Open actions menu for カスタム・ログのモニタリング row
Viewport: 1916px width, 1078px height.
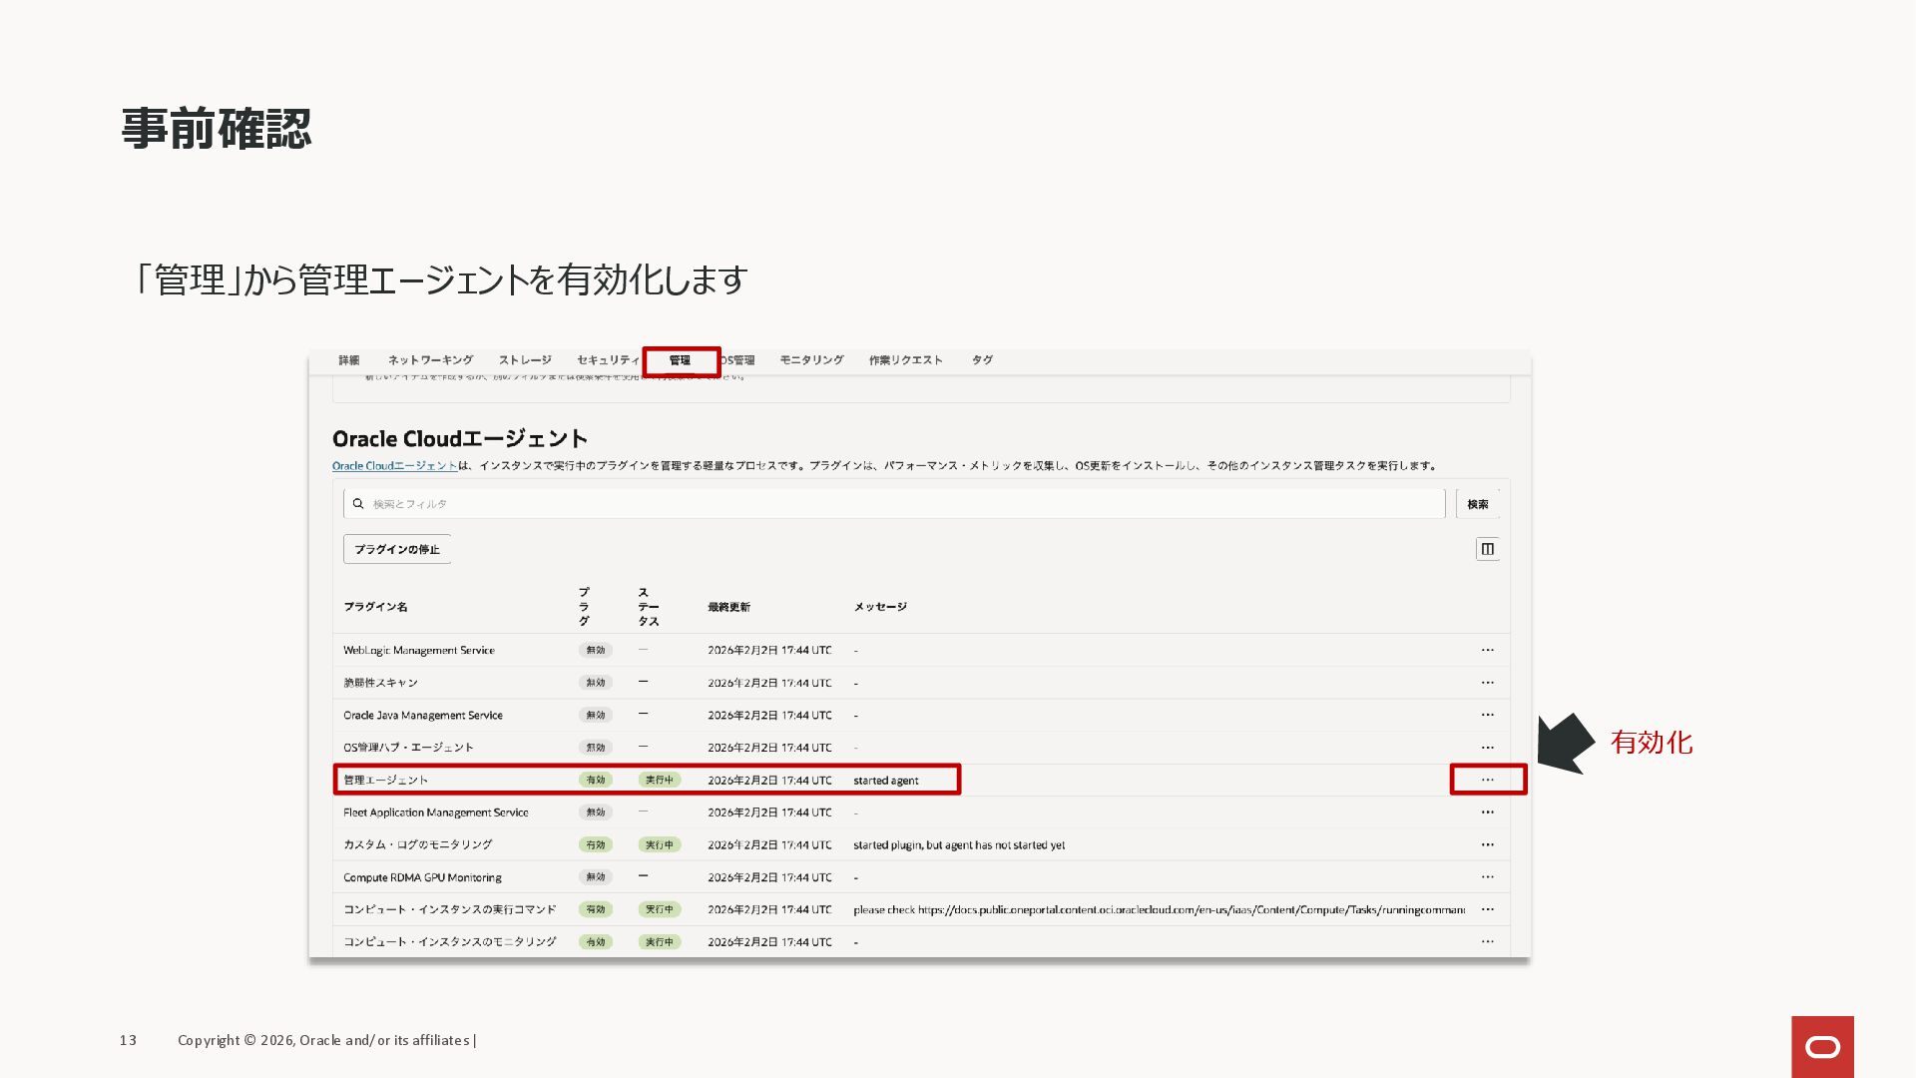(1487, 844)
